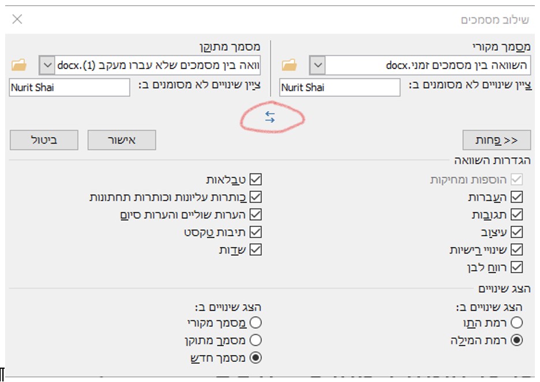The image size is (540, 382).
Task: Click the original document's Nurit Shai field
Action: coord(339,88)
